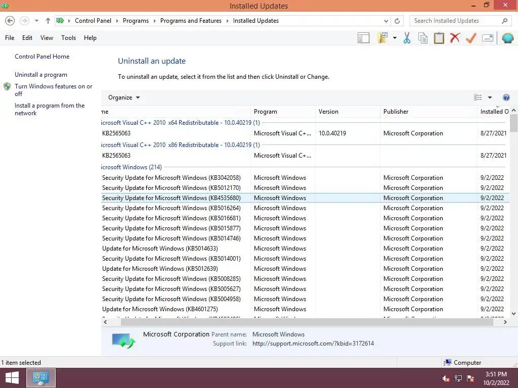Click the shield icon beside Windows features
Screen dimensions: 518x388
7,86
